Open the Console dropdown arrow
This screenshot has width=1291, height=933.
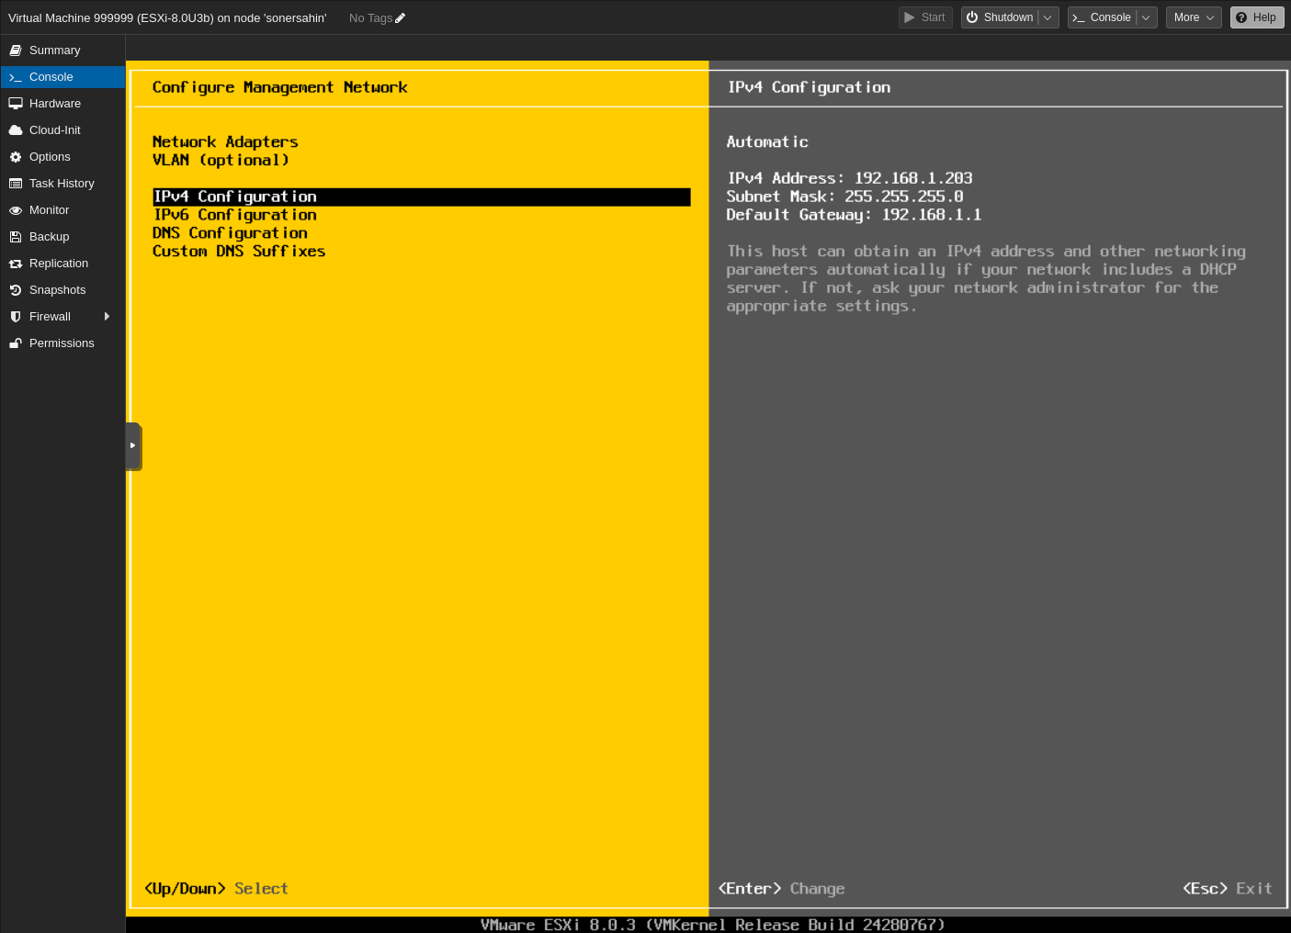tap(1146, 17)
